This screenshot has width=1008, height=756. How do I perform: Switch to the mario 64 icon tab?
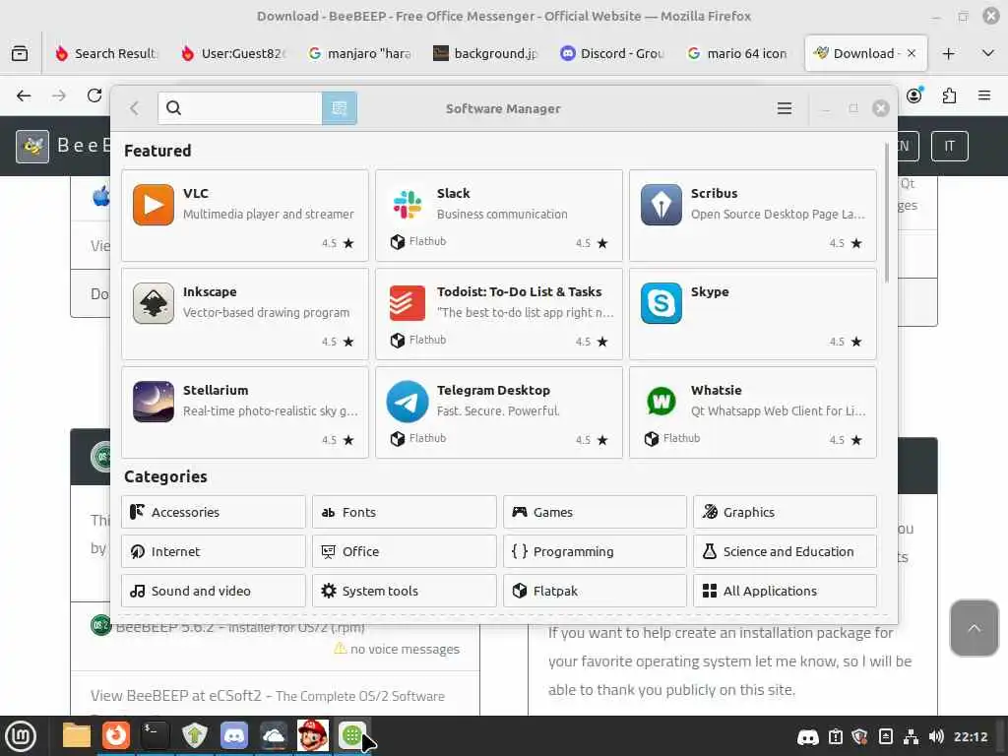pyautogui.click(x=738, y=53)
